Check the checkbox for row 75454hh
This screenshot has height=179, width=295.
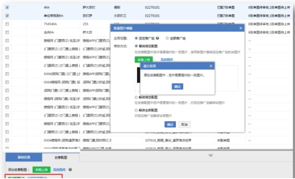click(x=7, y=24)
